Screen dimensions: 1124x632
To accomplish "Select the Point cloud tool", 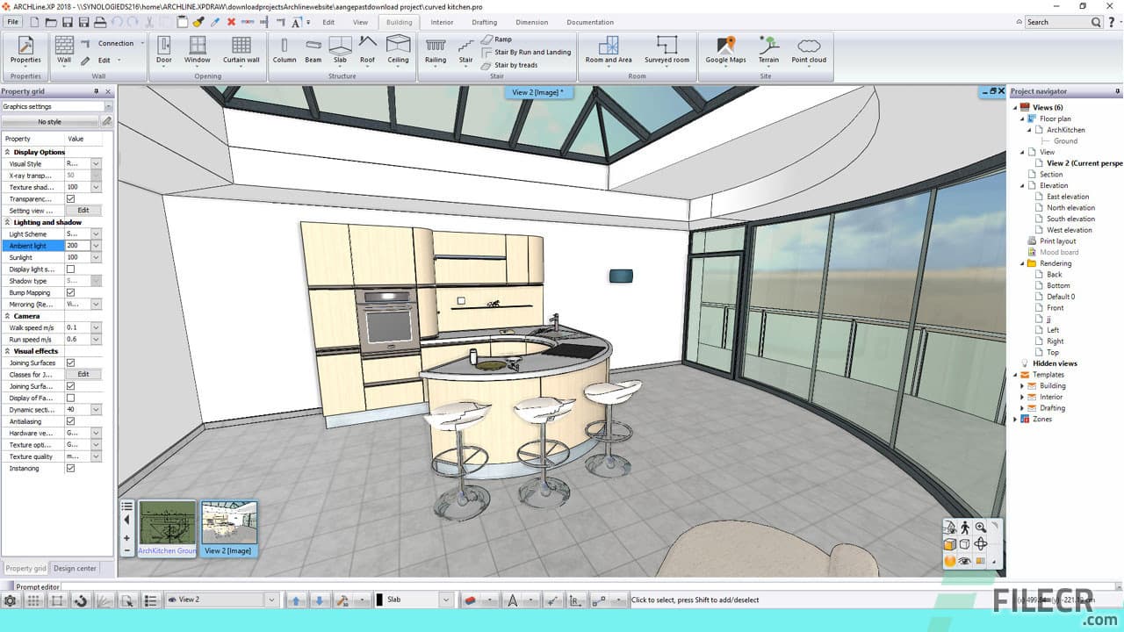I will pyautogui.click(x=809, y=50).
